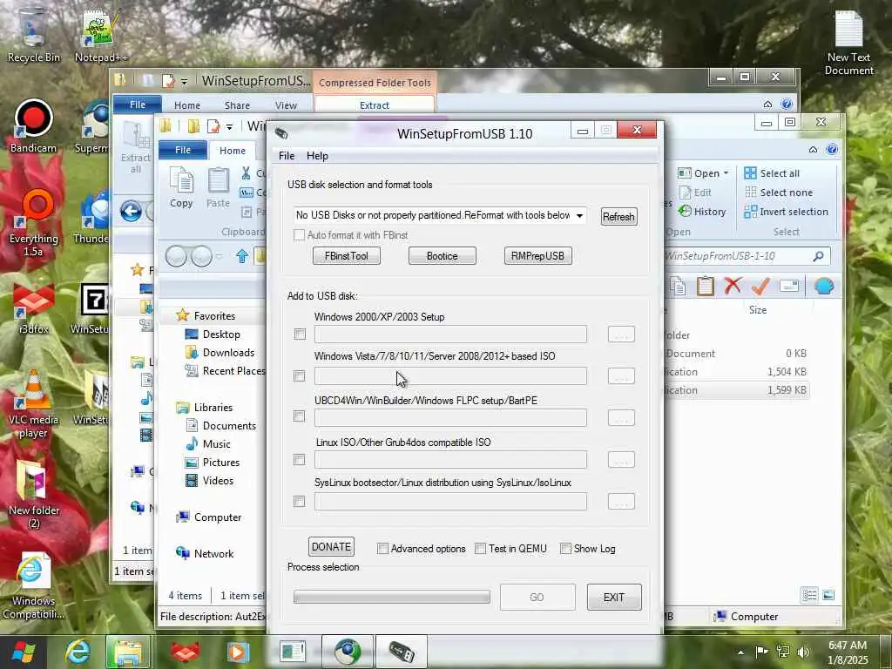This screenshot has width=892, height=669.
Task: Click the DONATE button
Action: 331,547
